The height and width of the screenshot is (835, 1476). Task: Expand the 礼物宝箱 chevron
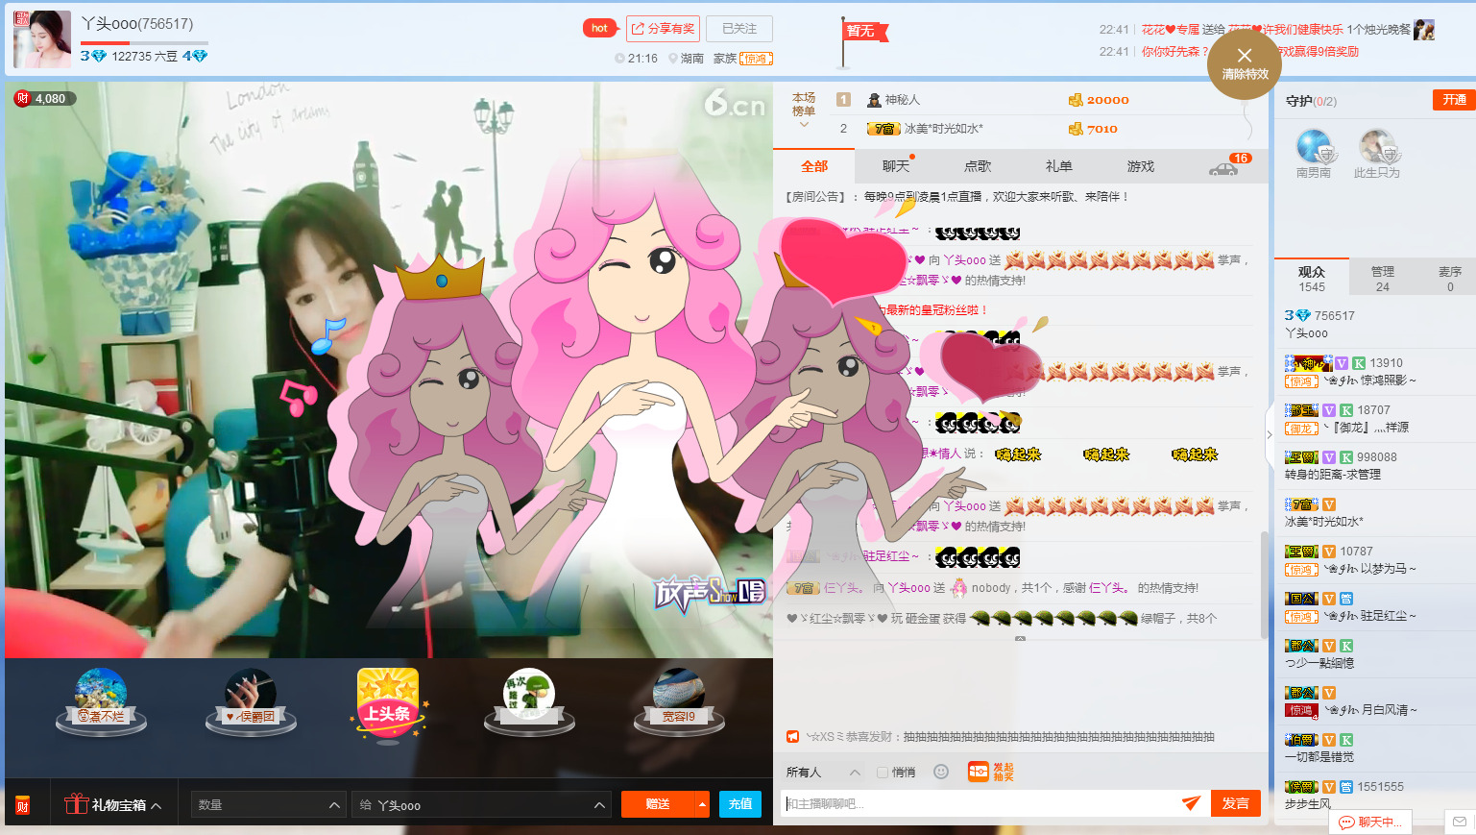click(157, 805)
